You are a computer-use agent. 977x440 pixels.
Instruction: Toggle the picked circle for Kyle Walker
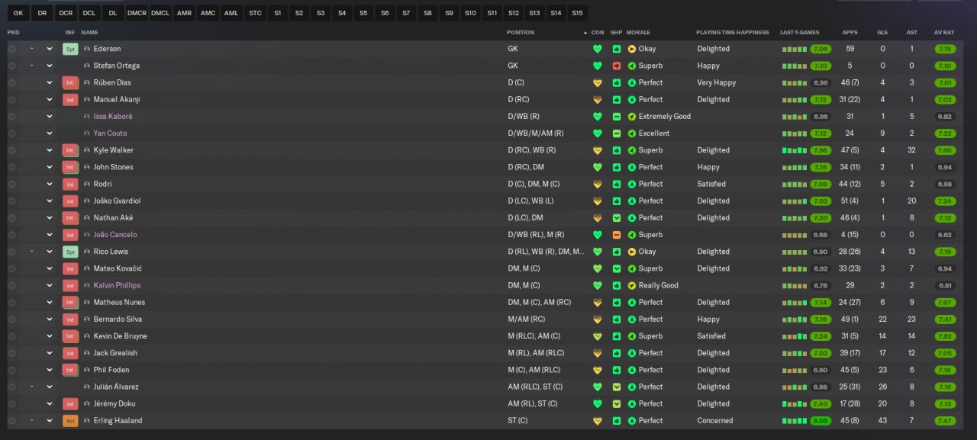click(11, 150)
